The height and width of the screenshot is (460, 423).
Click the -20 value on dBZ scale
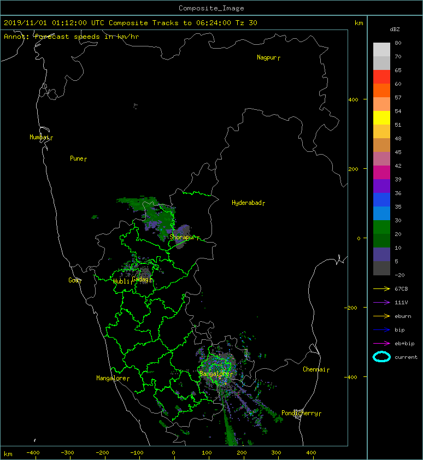point(399,275)
